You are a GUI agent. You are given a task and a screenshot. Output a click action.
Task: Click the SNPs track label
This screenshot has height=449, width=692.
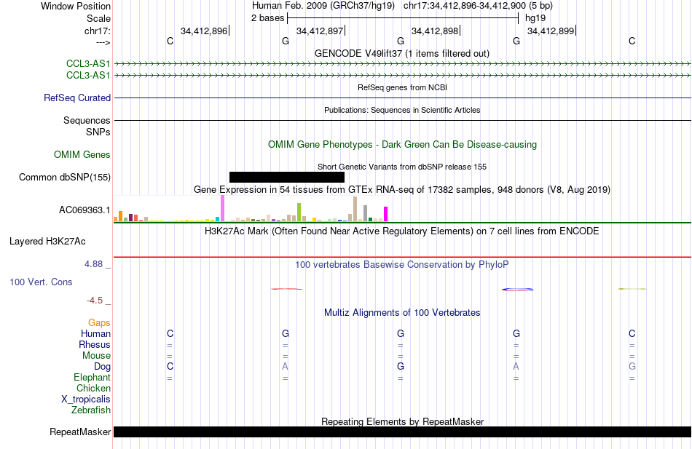98,132
